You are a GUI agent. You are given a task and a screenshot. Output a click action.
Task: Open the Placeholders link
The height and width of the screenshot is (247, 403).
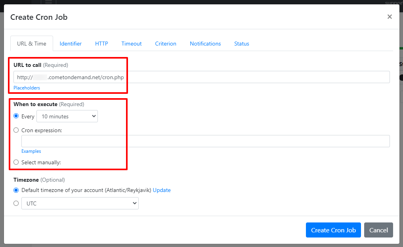(27, 88)
